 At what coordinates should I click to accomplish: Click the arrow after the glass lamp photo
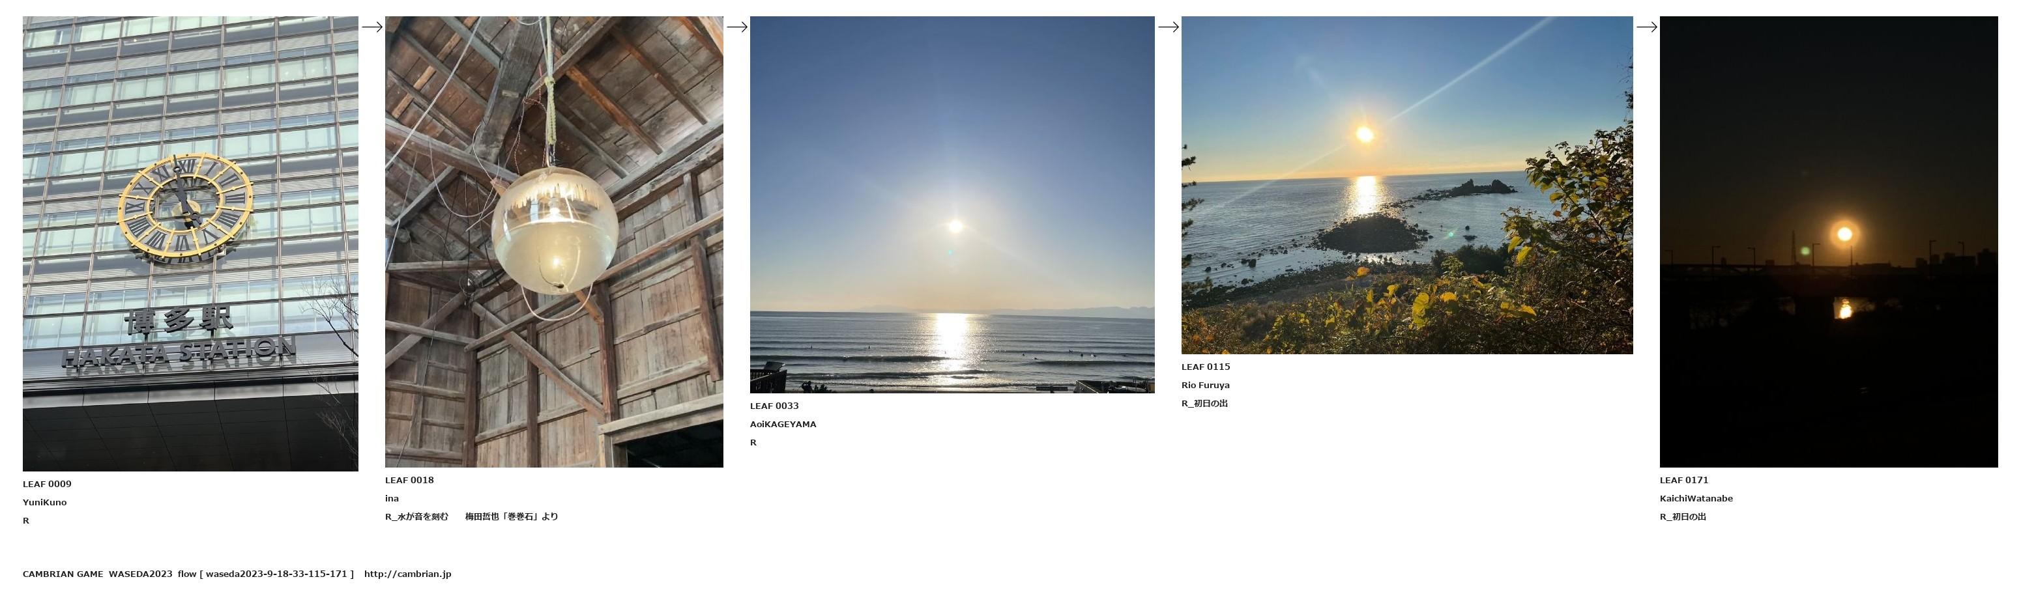point(736,27)
